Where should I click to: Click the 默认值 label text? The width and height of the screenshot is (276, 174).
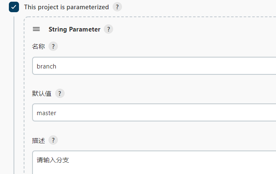[x=42, y=94]
